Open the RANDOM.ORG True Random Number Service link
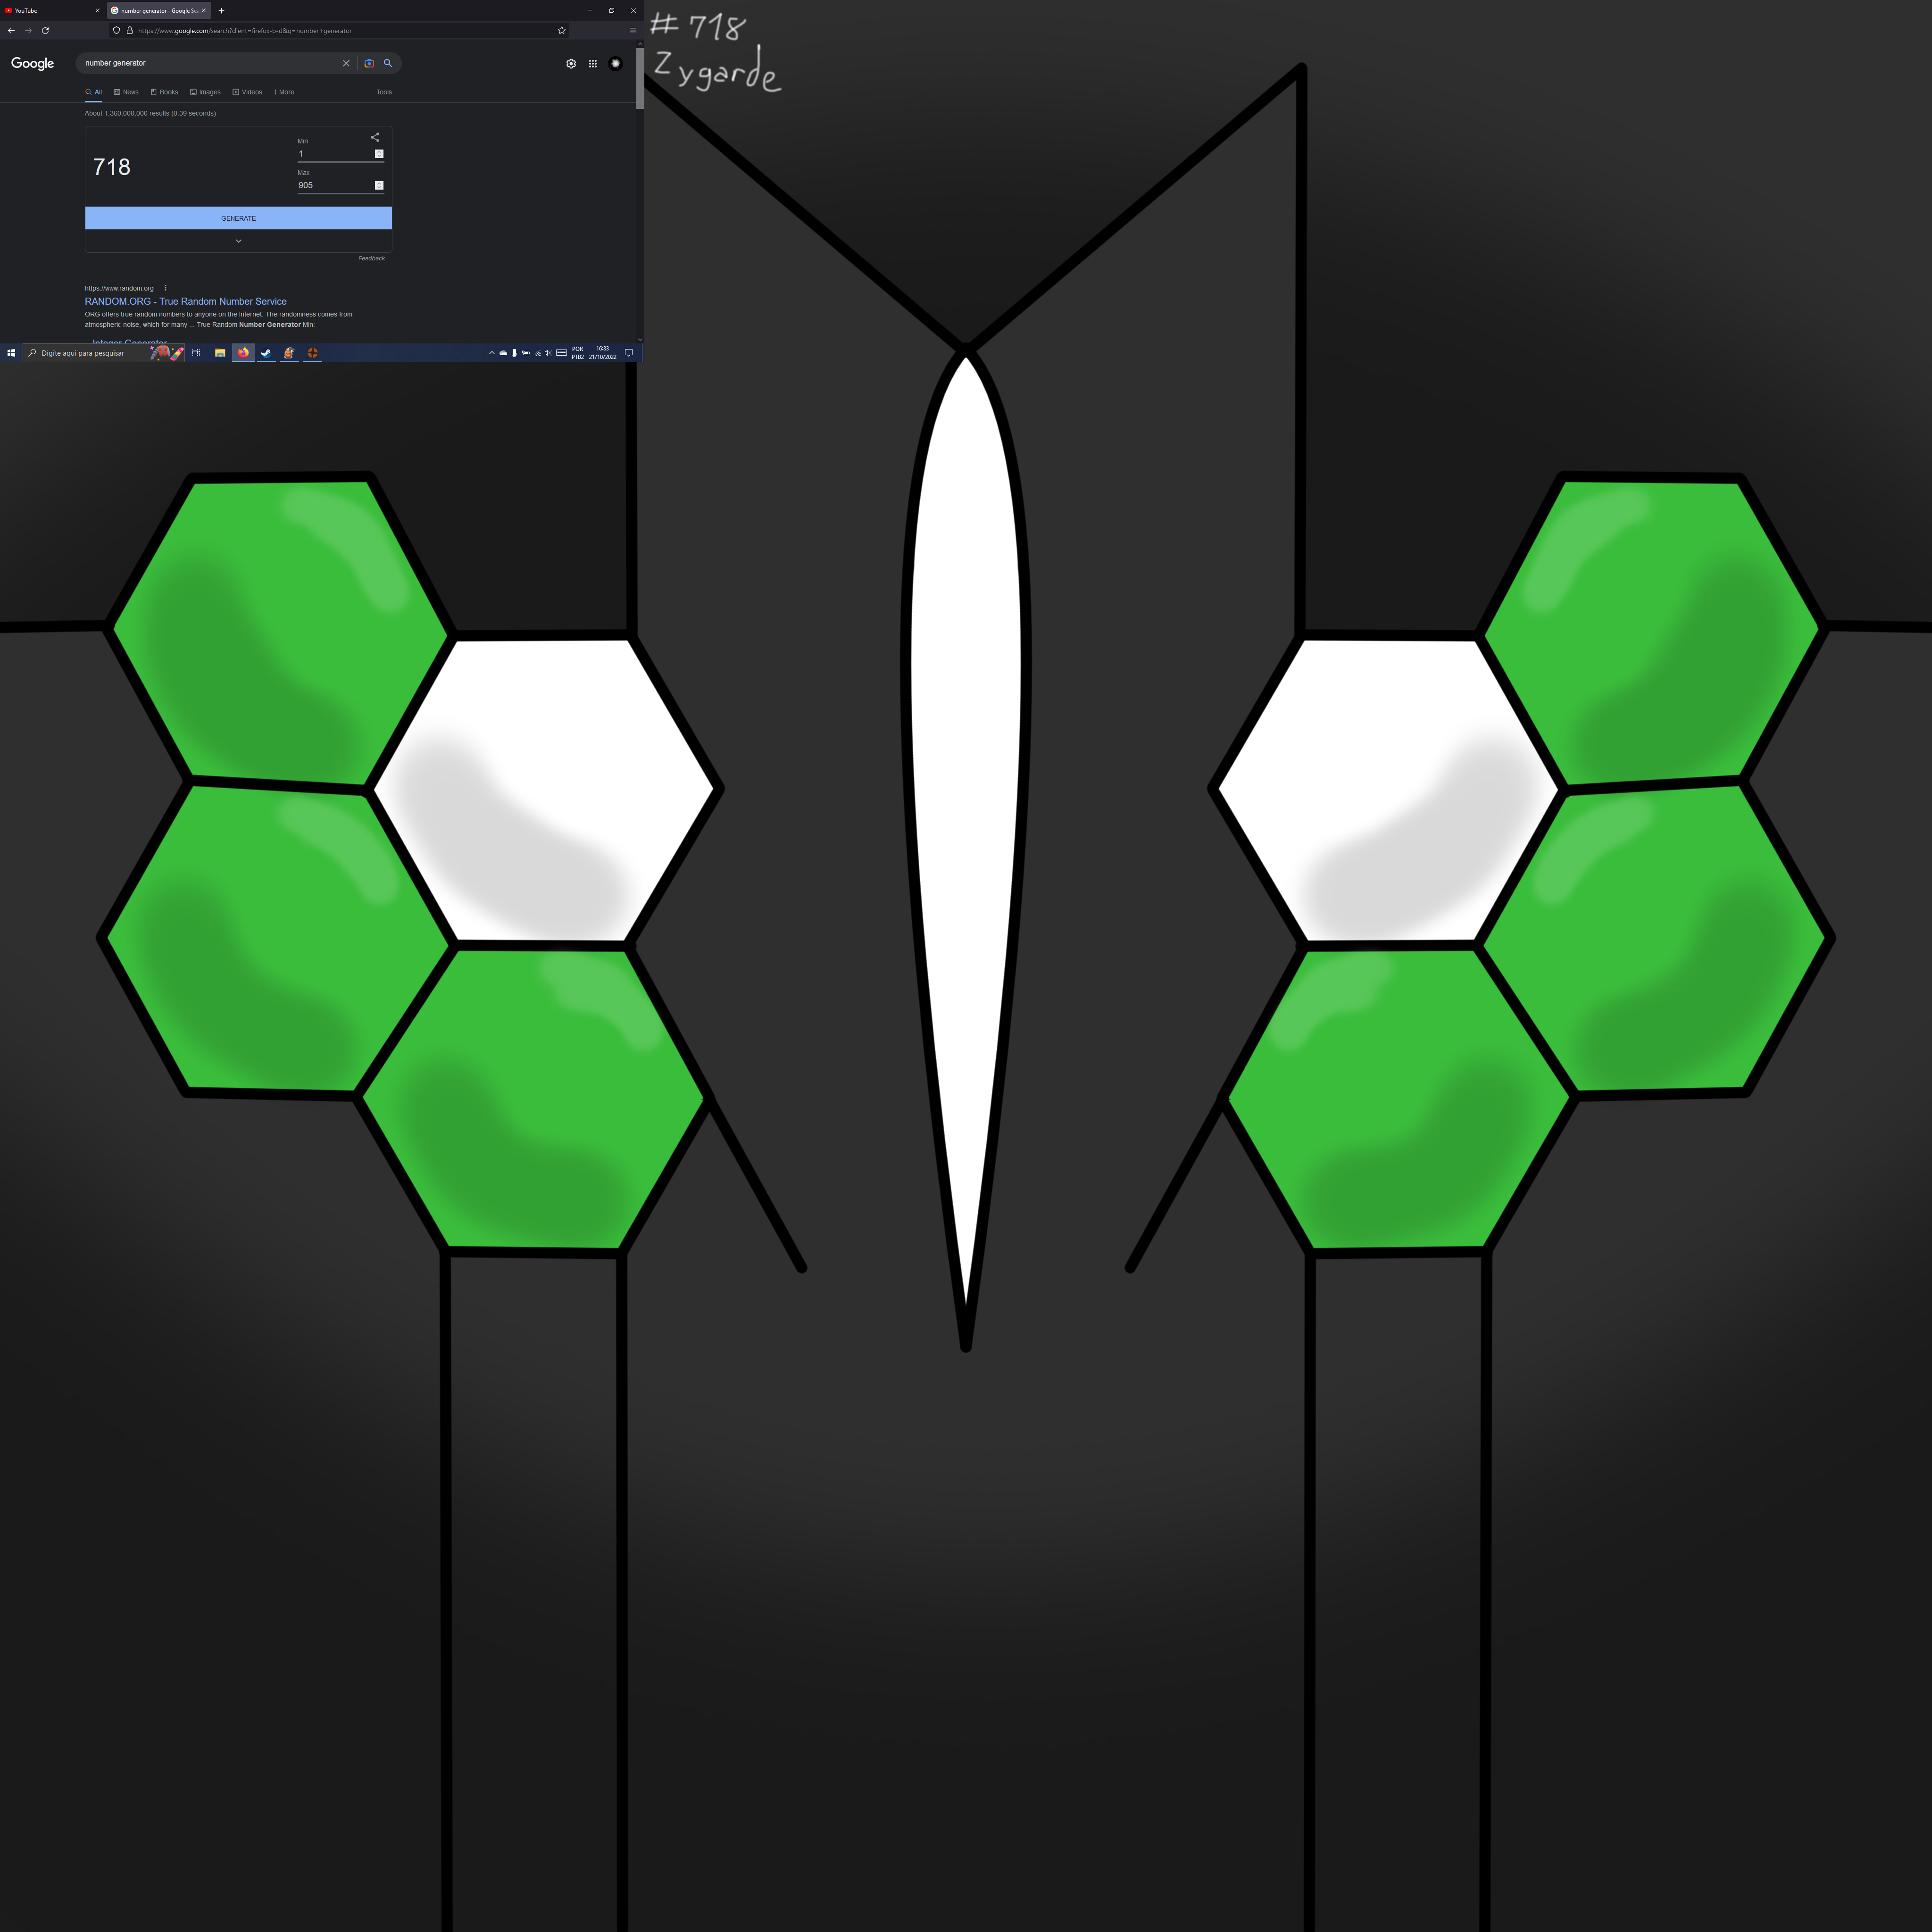 (185, 301)
